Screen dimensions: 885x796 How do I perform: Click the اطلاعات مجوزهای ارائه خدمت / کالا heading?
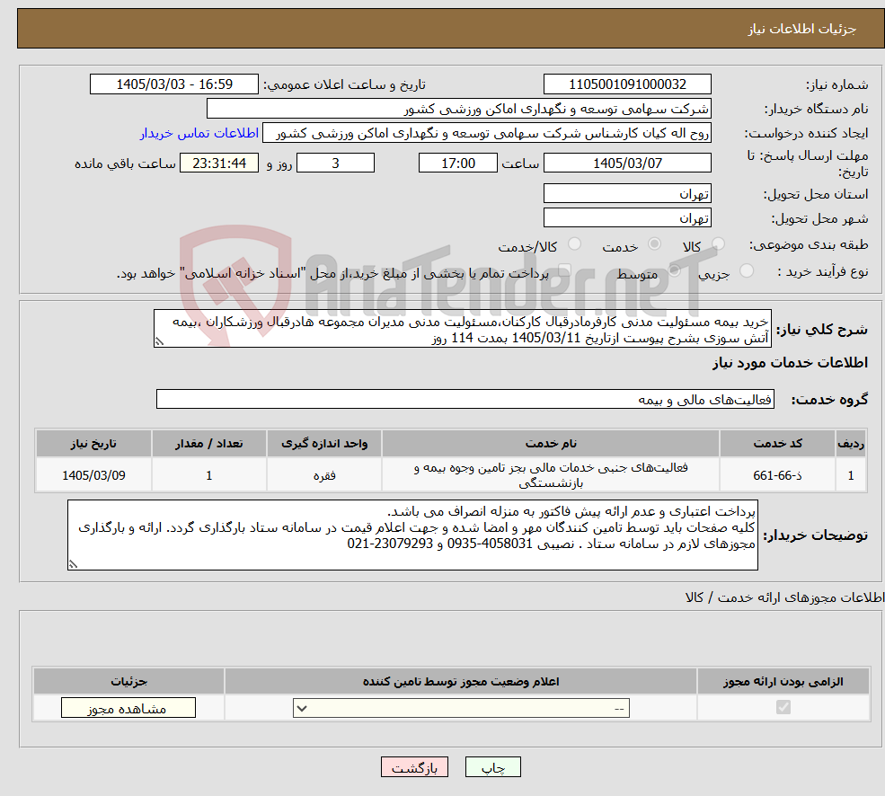click(784, 597)
